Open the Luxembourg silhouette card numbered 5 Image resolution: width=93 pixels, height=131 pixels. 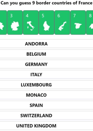click(47, 22)
